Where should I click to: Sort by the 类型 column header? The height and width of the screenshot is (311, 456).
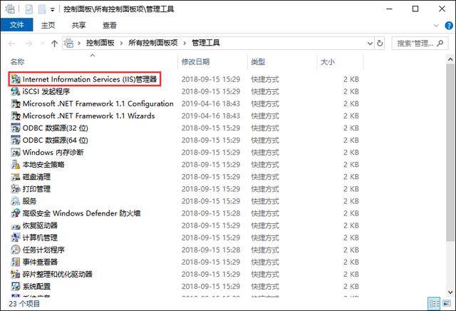(x=258, y=62)
